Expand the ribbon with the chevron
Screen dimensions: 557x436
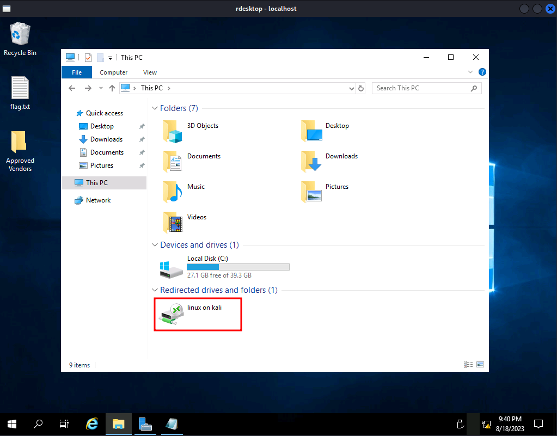click(x=470, y=72)
